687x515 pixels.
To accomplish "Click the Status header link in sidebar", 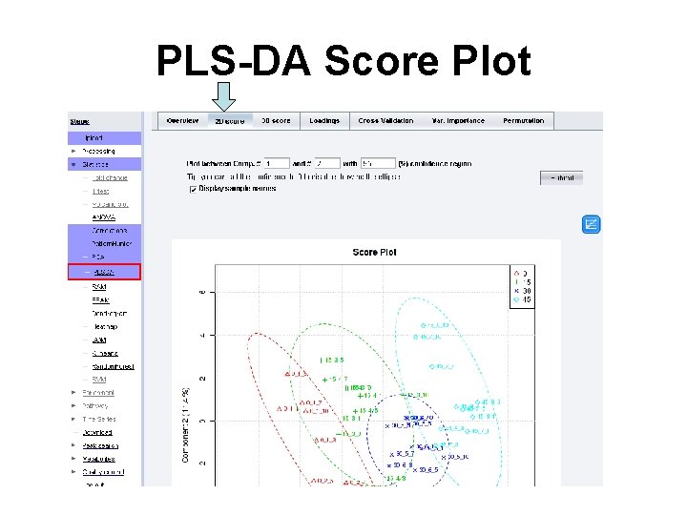I will pyautogui.click(x=80, y=121).
